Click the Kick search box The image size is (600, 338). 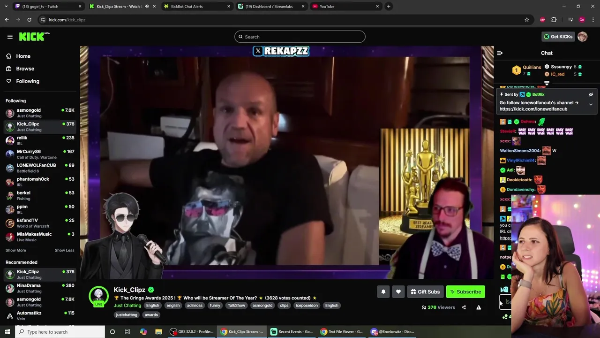[300, 37]
